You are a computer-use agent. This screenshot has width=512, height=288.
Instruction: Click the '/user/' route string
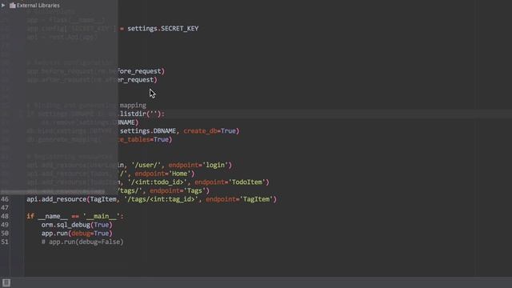point(146,165)
